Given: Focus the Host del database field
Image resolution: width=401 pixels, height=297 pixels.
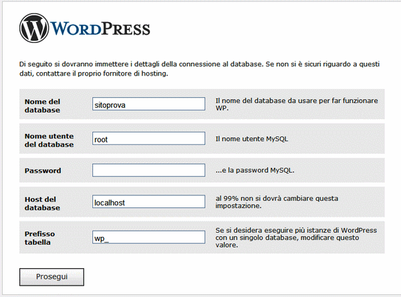Looking at the screenshot, I should click(148, 202).
